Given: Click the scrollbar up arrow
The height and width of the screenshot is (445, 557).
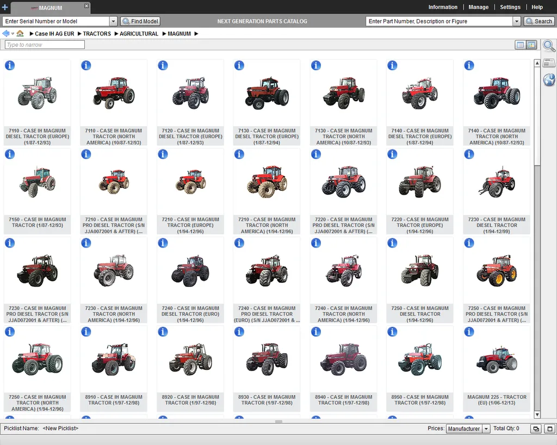Looking at the screenshot, I should [537, 63].
